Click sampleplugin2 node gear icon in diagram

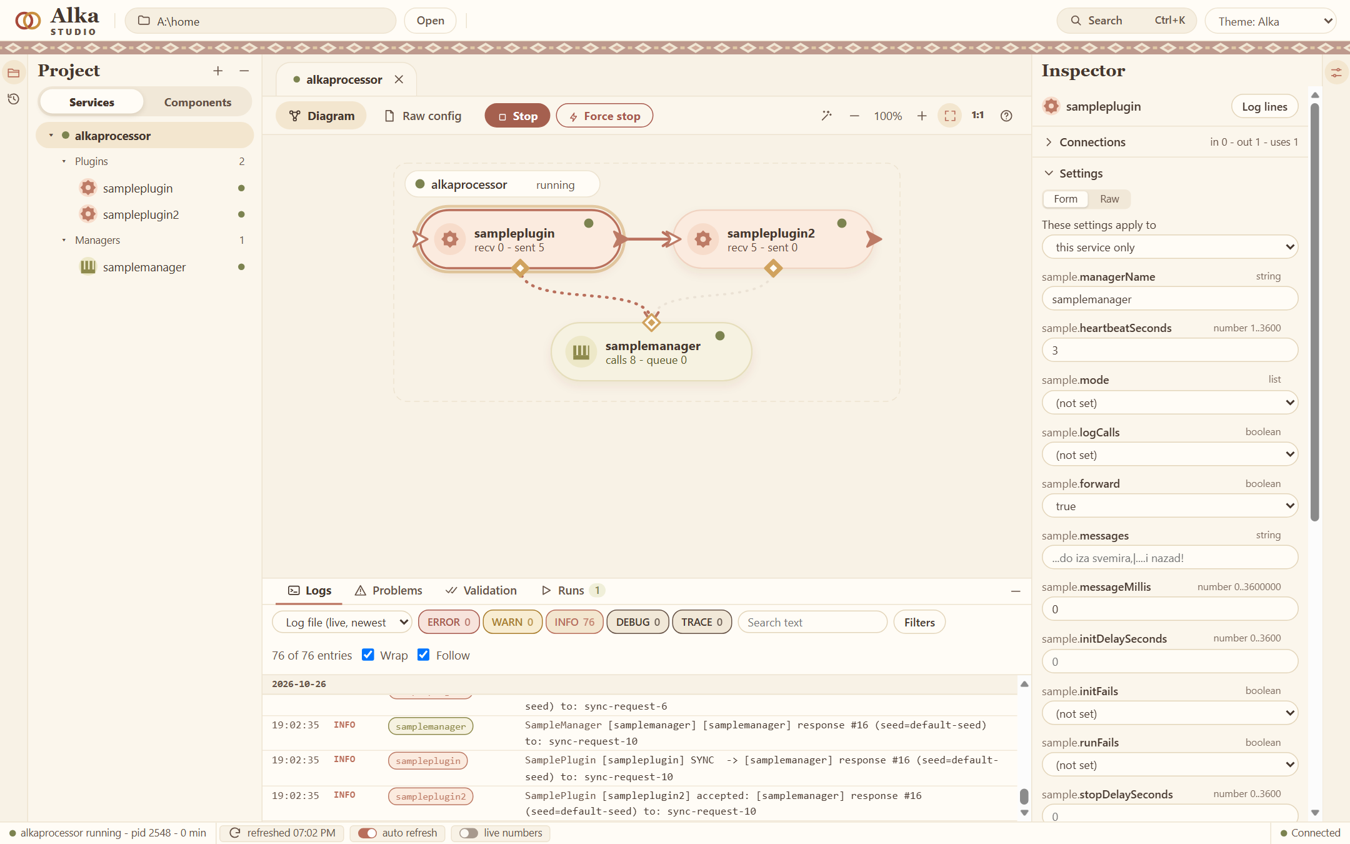(703, 239)
